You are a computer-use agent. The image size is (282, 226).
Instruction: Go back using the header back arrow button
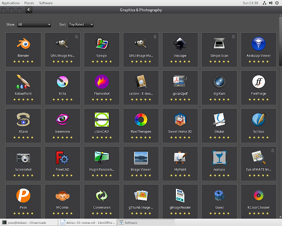point(29,9)
